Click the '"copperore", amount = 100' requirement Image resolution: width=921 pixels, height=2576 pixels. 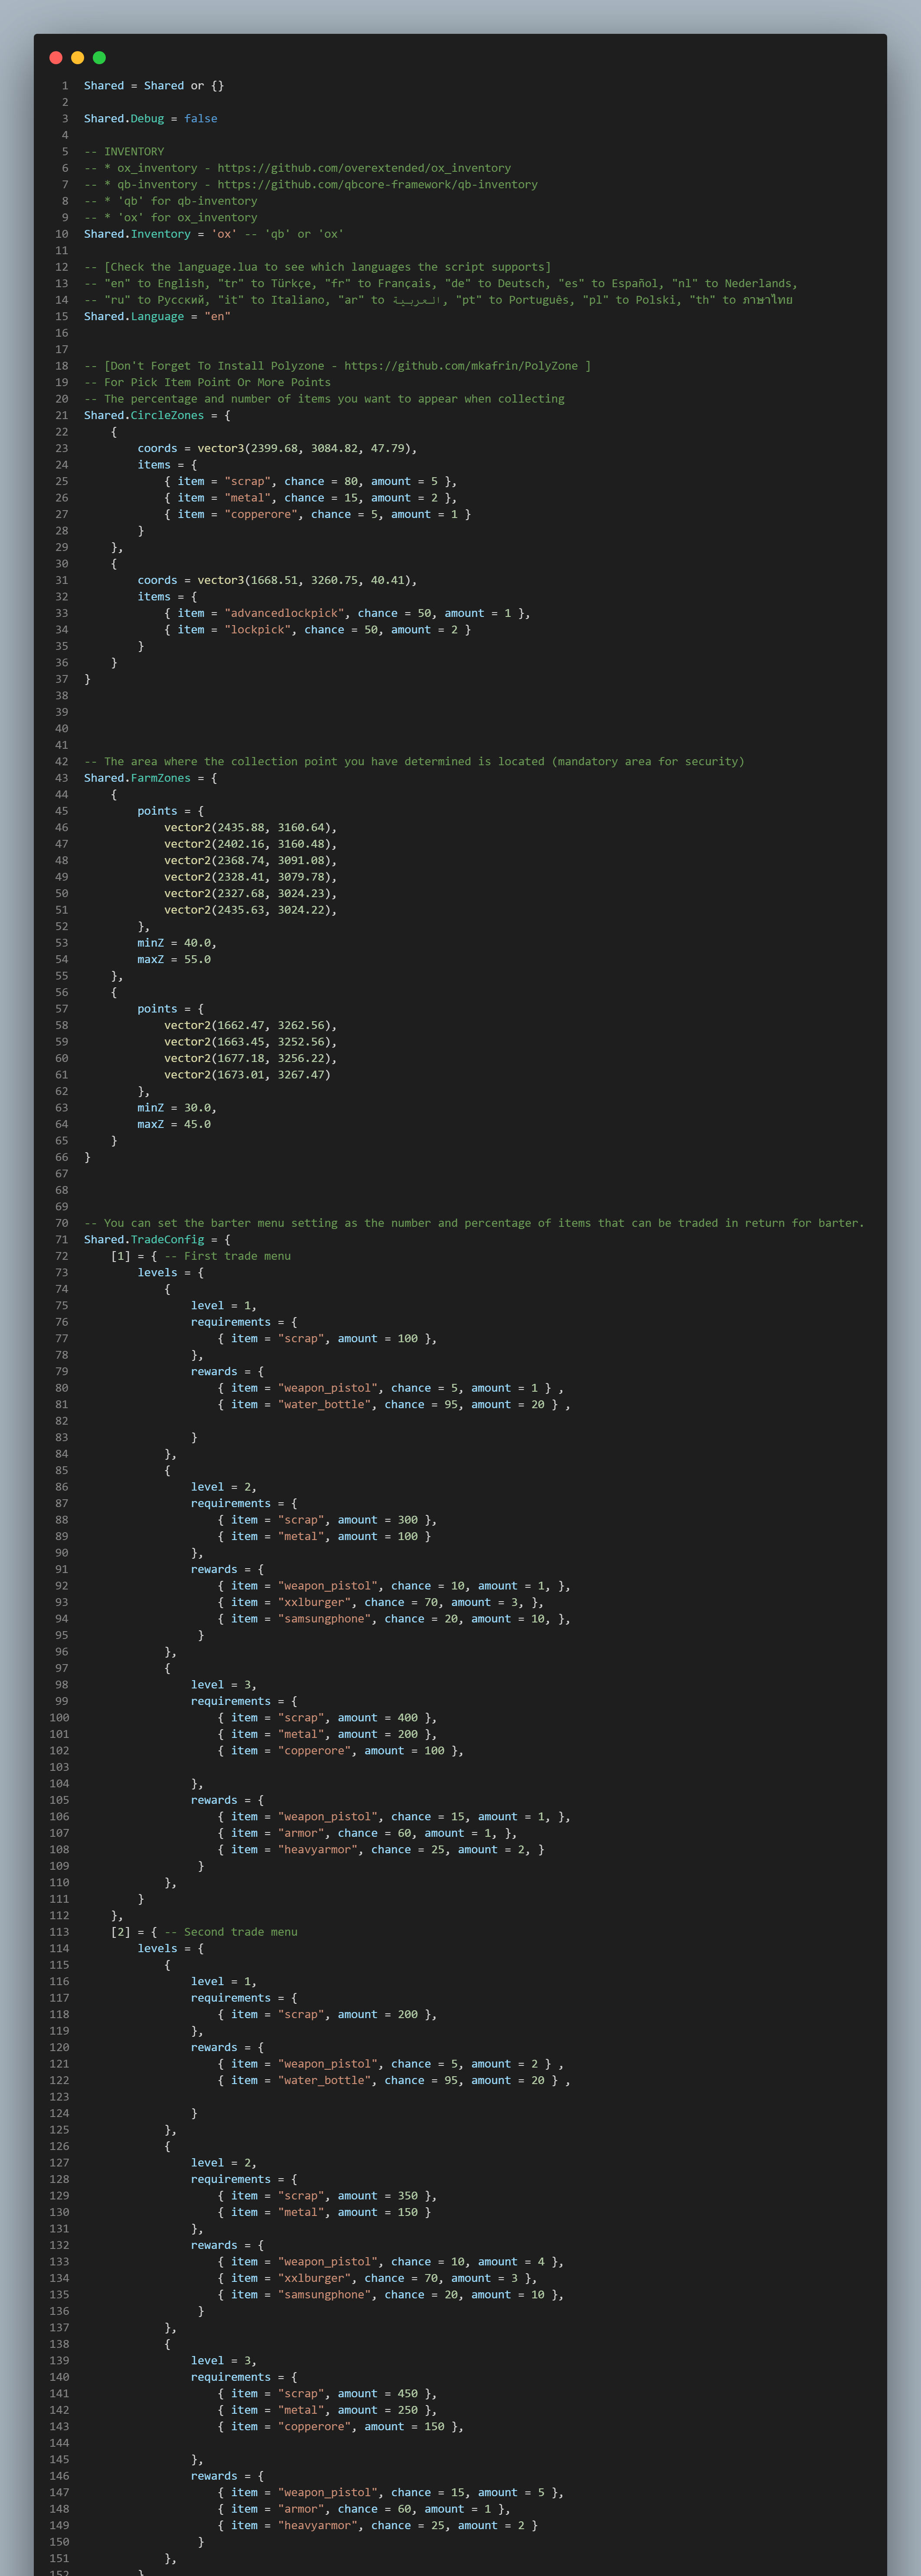[341, 1751]
